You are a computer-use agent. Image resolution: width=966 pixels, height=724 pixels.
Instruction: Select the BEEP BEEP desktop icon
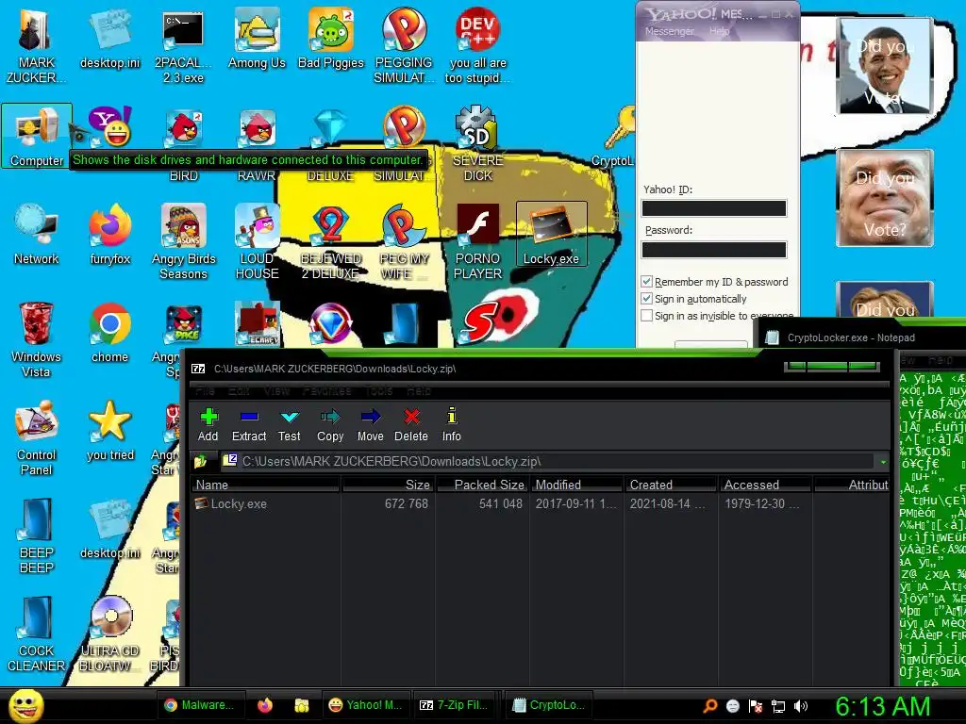point(37,535)
